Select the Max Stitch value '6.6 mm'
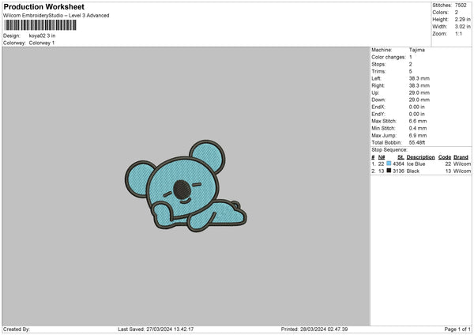 click(418, 121)
